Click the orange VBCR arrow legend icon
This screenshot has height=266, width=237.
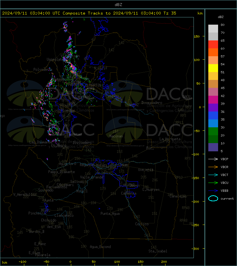point(213,167)
